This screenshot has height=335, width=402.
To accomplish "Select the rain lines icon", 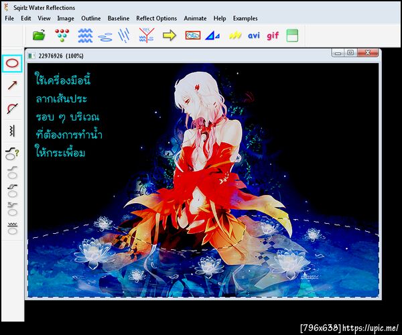I will 124,36.
